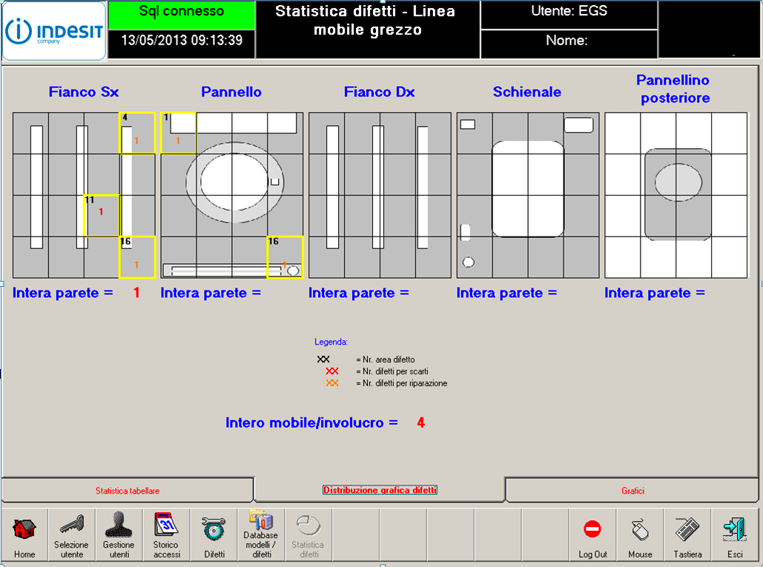Go to the Home screen
This screenshot has height=567, width=763.
click(x=24, y=535)
